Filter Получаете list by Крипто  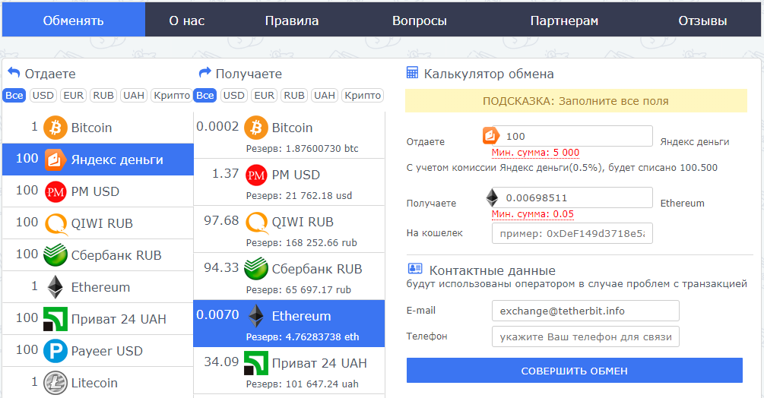(363, 96)
